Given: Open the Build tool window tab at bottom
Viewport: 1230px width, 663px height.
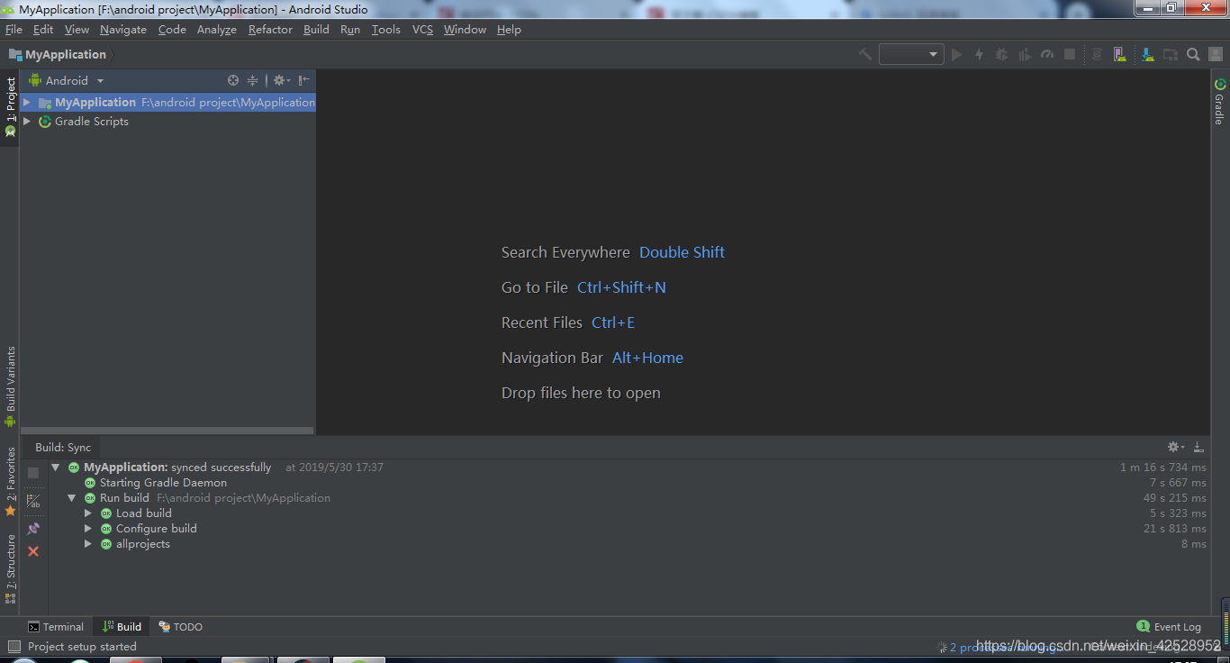Looking at the screenshot, I should pos(122,627).
